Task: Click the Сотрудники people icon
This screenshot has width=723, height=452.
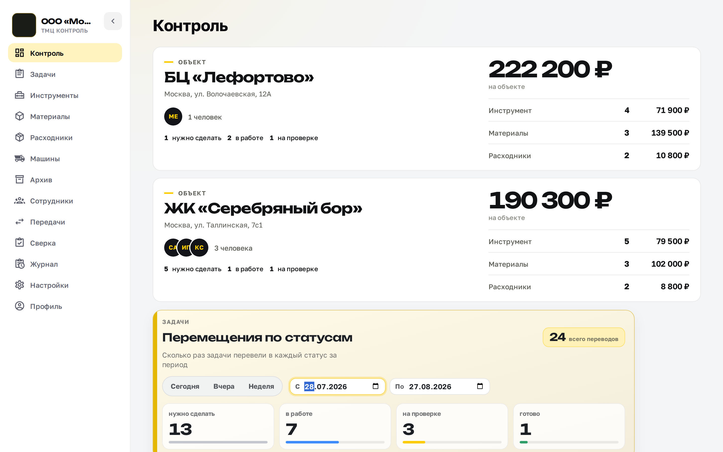Action: click(19, 201)
